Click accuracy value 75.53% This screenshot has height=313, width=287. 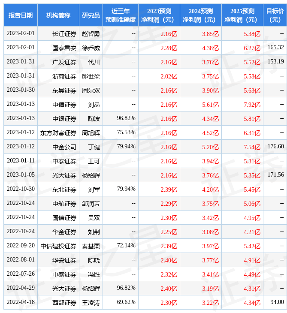click(126, 132)
